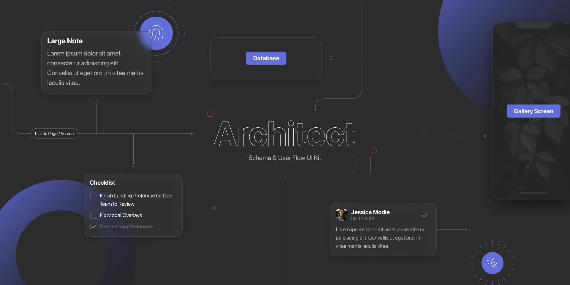Image resolution: width=570 pixels, height=285 pixels.
Task: Click the Create Login Prototypes strikethrough text
Action: pos(126,227)
